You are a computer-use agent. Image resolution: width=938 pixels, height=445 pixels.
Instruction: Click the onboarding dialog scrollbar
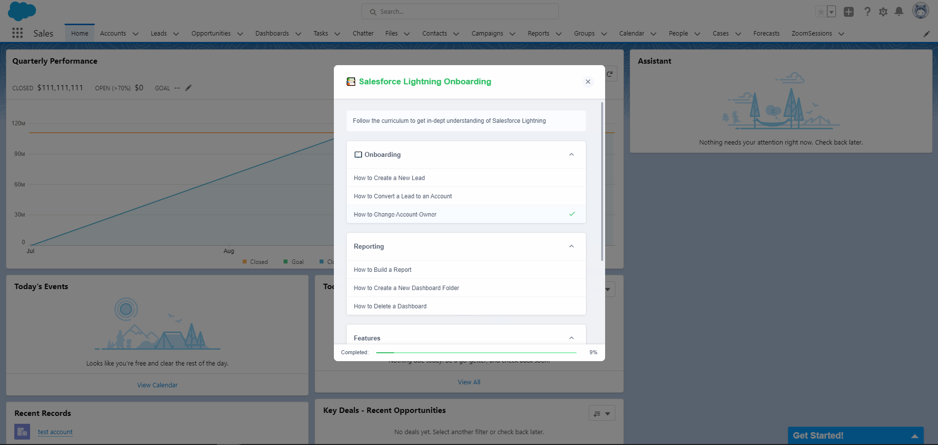tap(602, 182)
